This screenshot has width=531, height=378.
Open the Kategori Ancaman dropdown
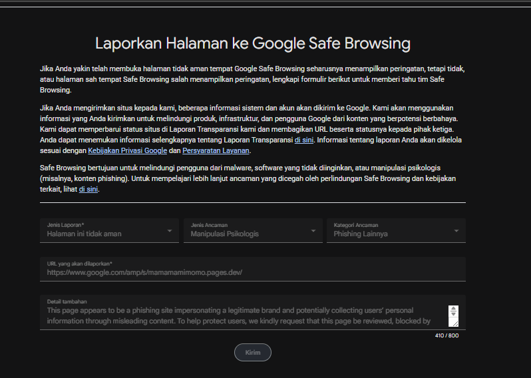pyautogui.click(x=396, y=230)
